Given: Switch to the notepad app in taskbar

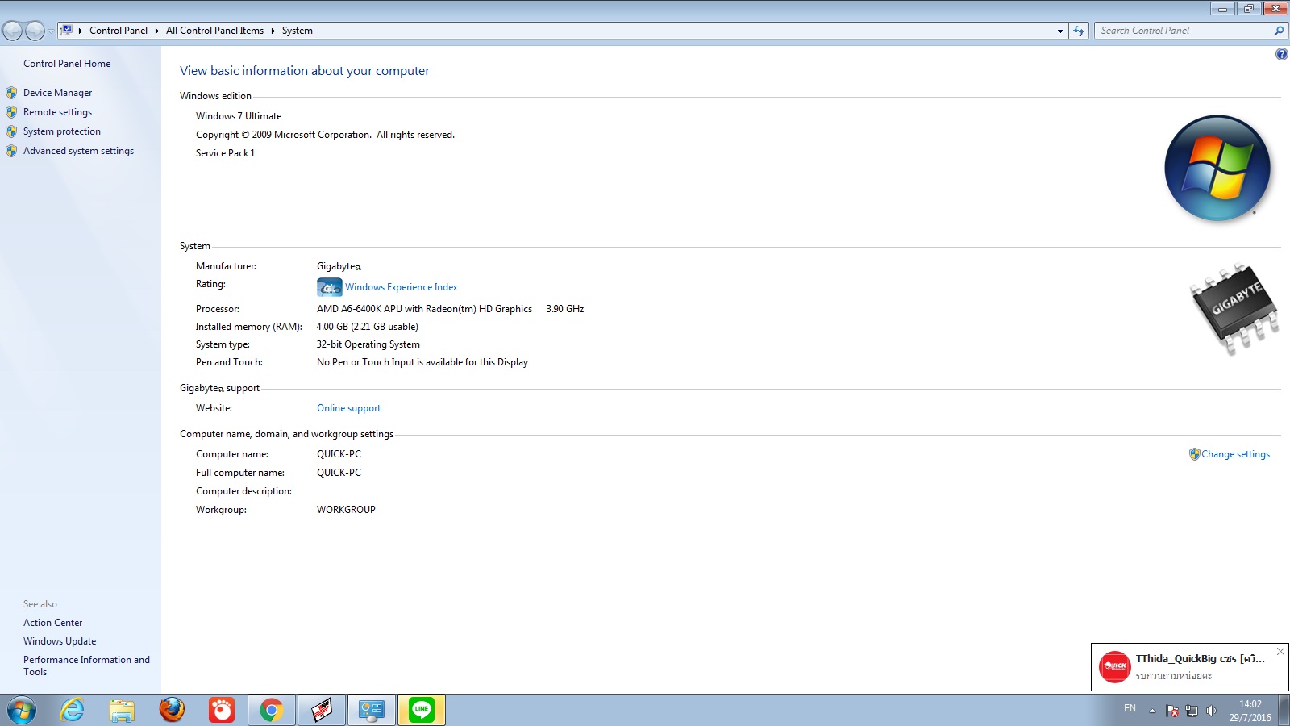Looking at the screenshot, I should (x=322, y=710).
